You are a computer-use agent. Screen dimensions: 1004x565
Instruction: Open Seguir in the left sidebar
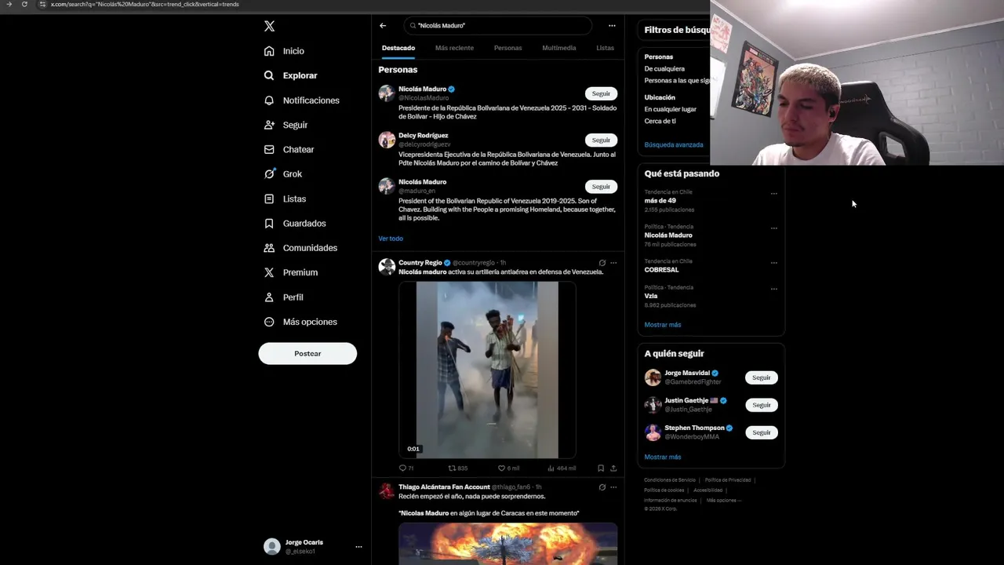coord(286,125)
